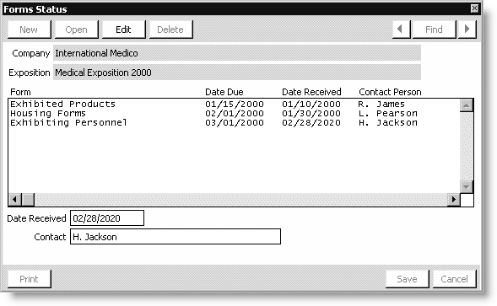Click contact H. Jackson in list
The height and width of the screenshot is (306, 497).
pyautogui.click(x=388, y=122)
